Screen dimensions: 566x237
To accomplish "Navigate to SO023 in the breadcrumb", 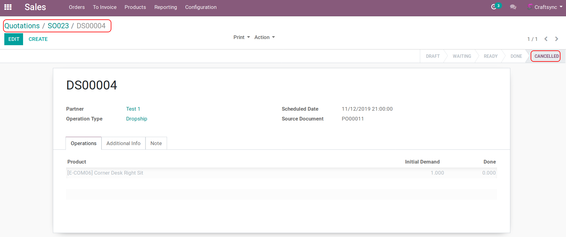I will 58,26.
